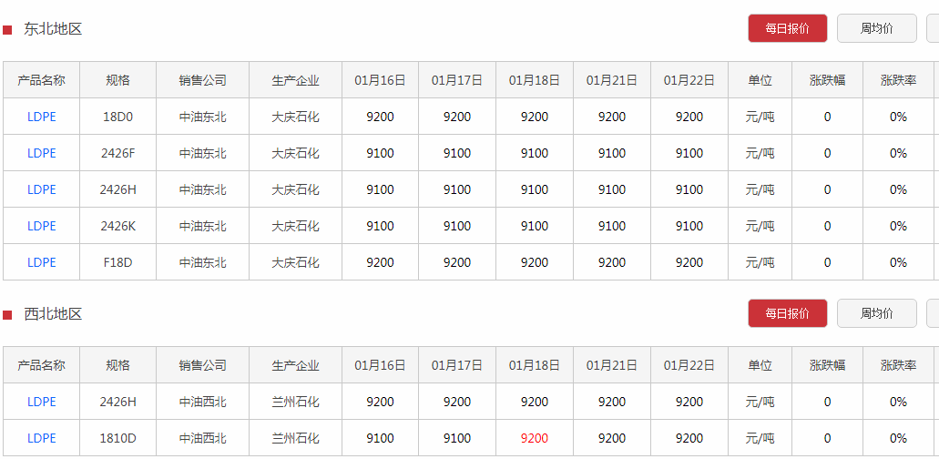This screenshot has height=459, width=939.
Task: Select 每日报价 tab for 东北地区
Action: click(788, 28)
